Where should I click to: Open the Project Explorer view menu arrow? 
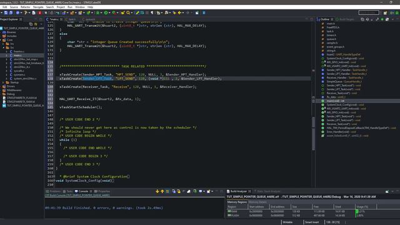click(41, 24)
